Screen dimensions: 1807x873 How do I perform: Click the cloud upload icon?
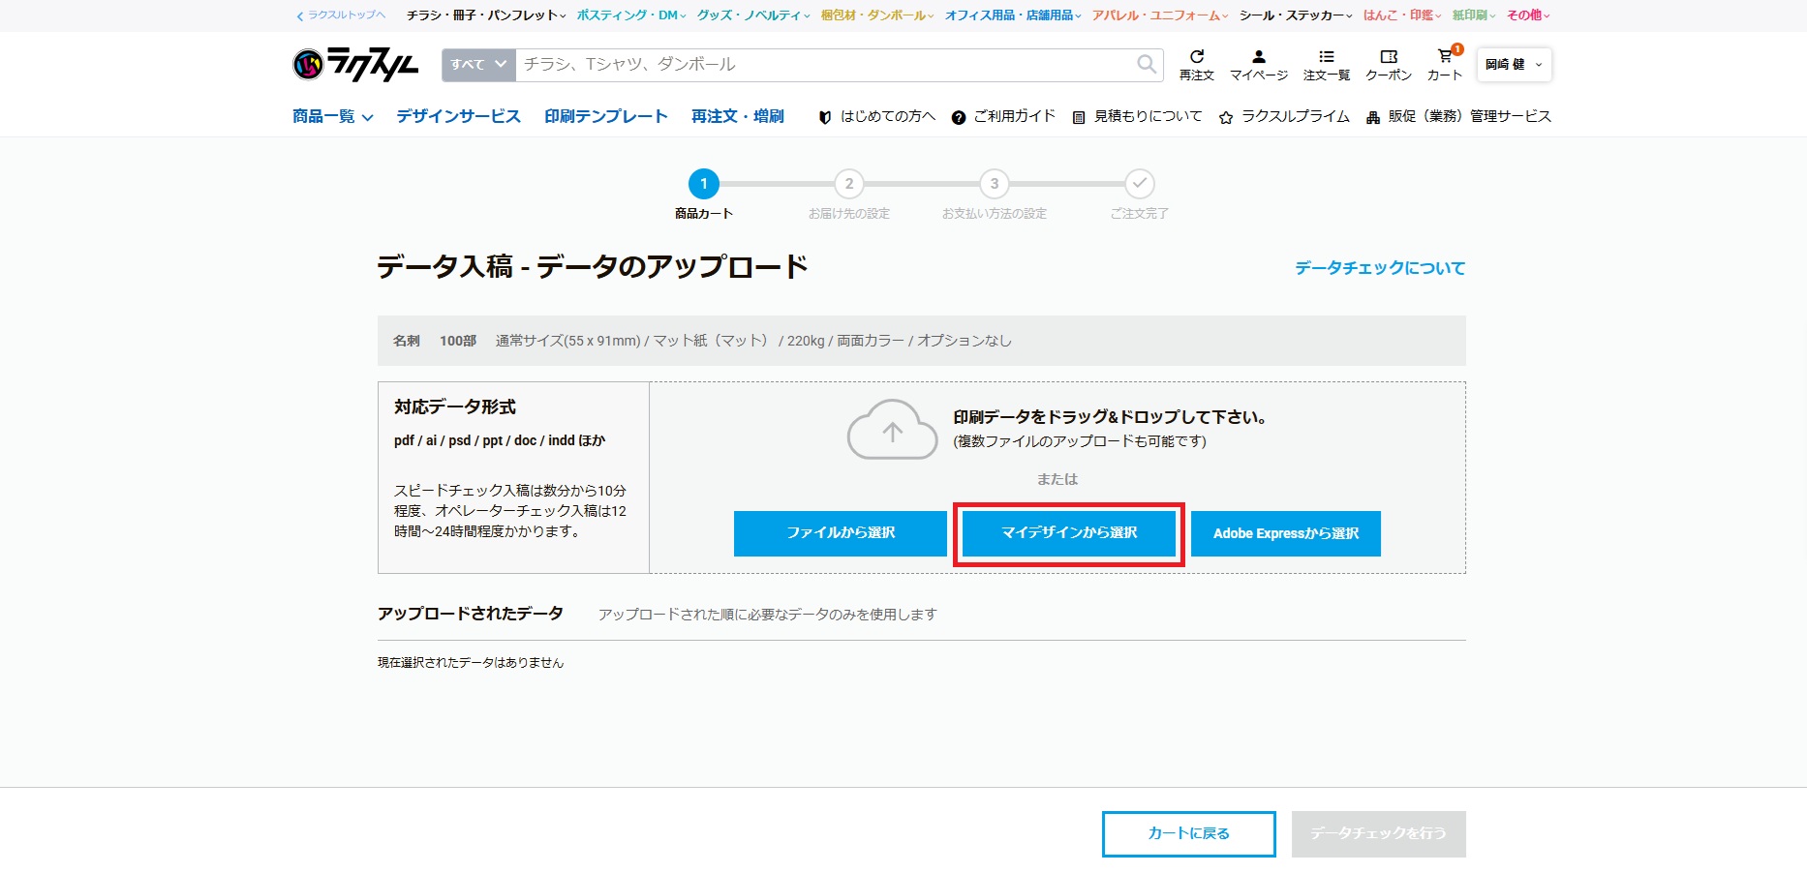point(892,430)
